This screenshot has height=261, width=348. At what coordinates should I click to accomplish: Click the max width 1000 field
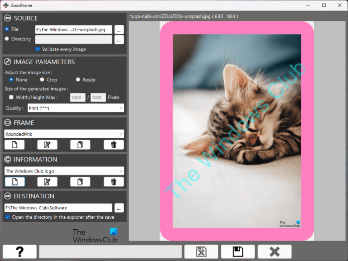(78, 97)
